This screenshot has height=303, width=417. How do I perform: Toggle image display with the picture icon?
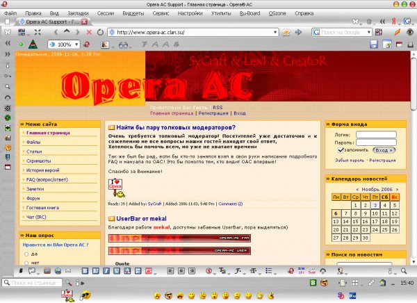pos(105,44)
